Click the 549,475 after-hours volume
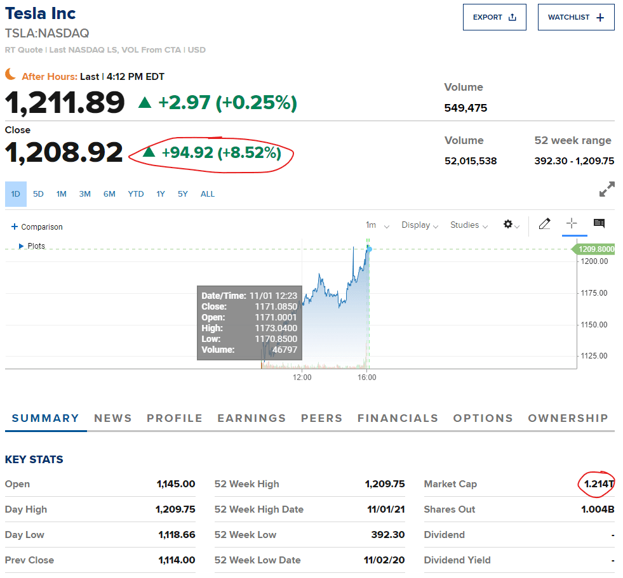Screen dimensions: 623x578 (x=466, y=108)
